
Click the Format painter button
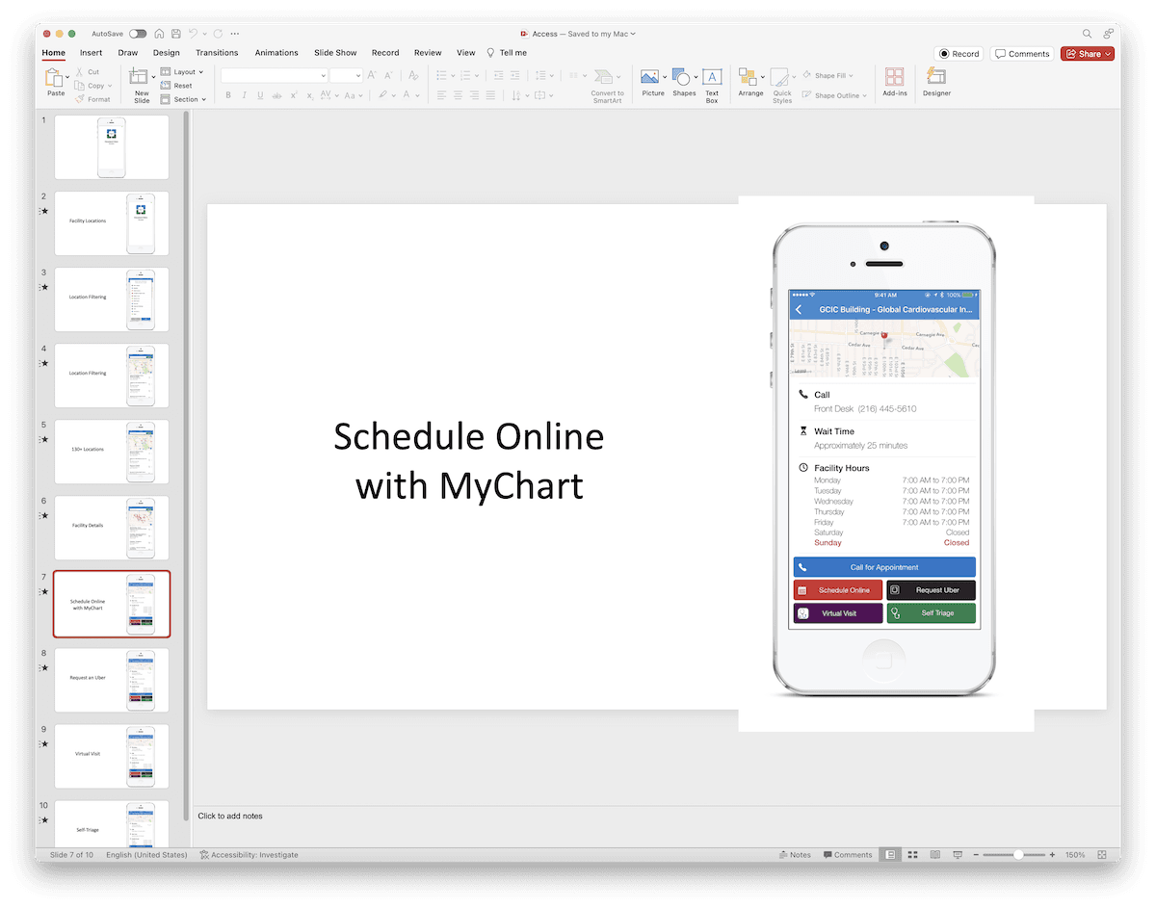pos(92,99)
